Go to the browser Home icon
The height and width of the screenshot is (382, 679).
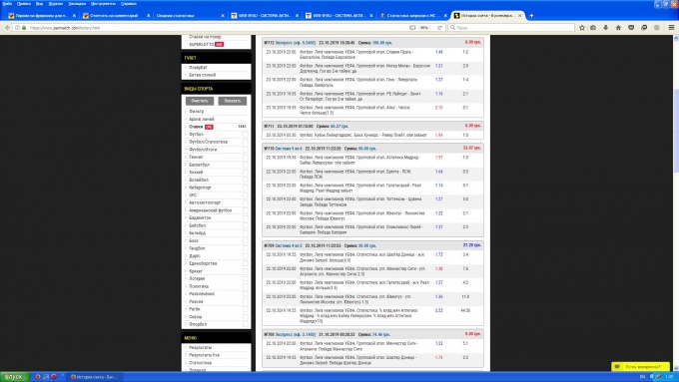pyautogui.click(x=618, y=27)
